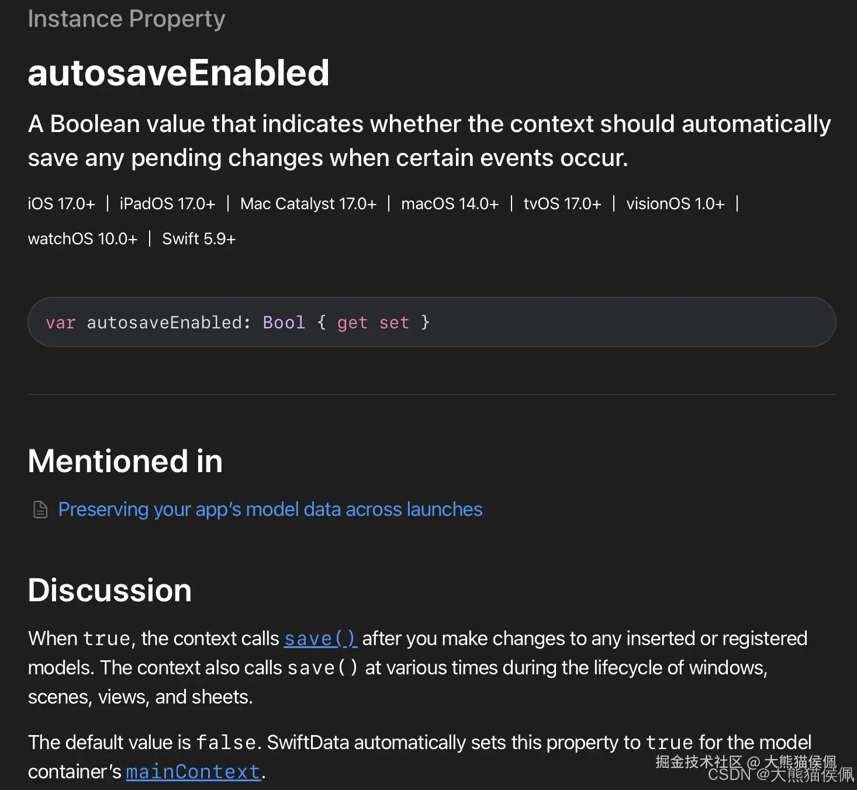Click the 'get' accessor in code block
This screenshot has width=857, height=790.
point(352,323)
